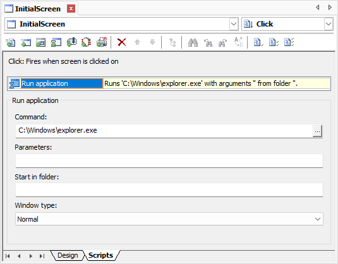Viewport: 338px width, 264px height.
Task: Click the add download command icon
Action: click(71, 42)
